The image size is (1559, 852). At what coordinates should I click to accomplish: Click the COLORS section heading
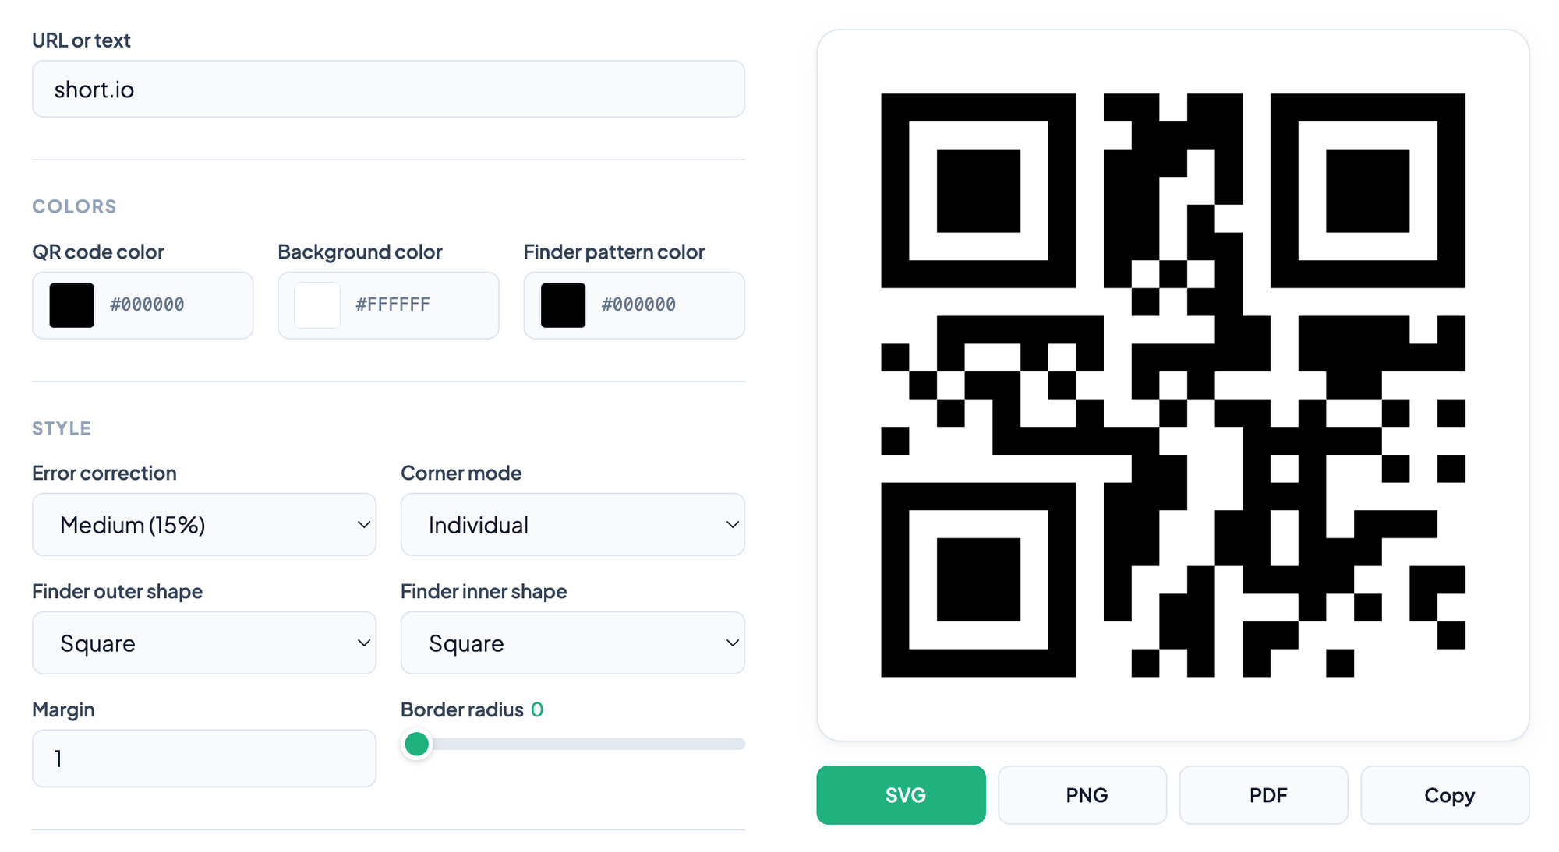click(x=74, y=206)
